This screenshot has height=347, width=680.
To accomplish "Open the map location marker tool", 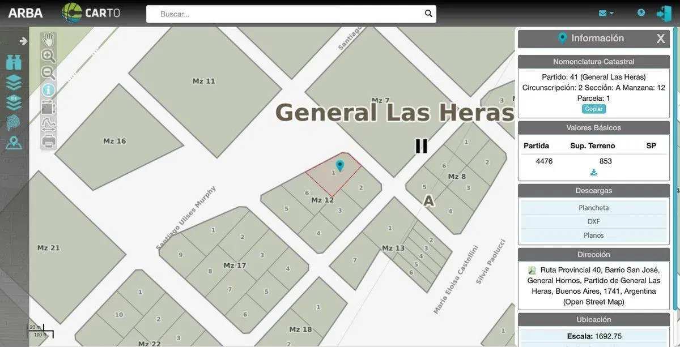I will [x=14, y=143].
